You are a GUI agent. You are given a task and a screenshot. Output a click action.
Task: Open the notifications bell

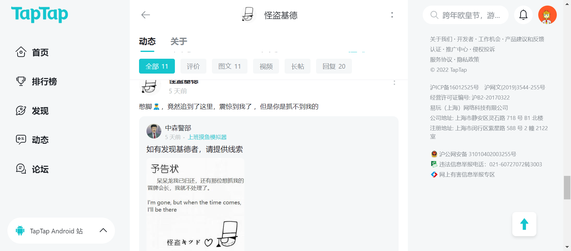coord(523,15)
